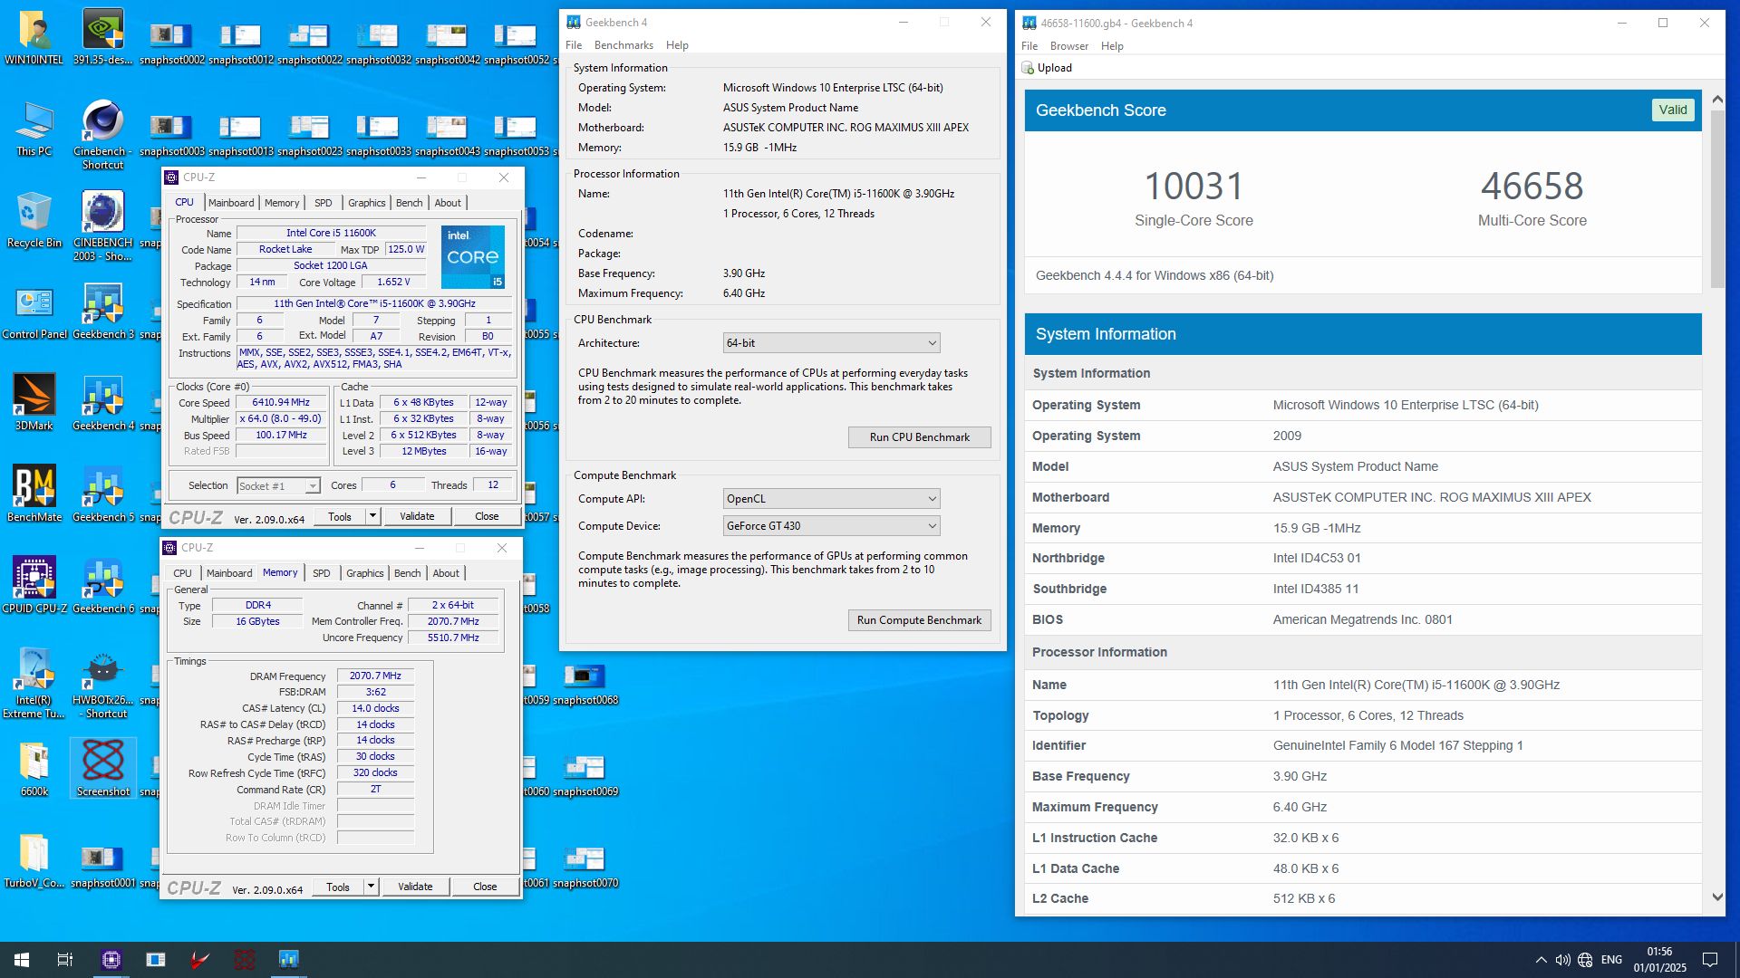Click Run Compute Benchmark button
1740x978 pixels.
(919, 620)
